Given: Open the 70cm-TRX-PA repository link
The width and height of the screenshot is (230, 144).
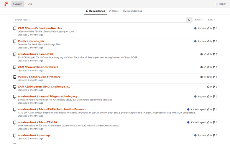Looking at the screenshot, I should [x=48, y=122].
